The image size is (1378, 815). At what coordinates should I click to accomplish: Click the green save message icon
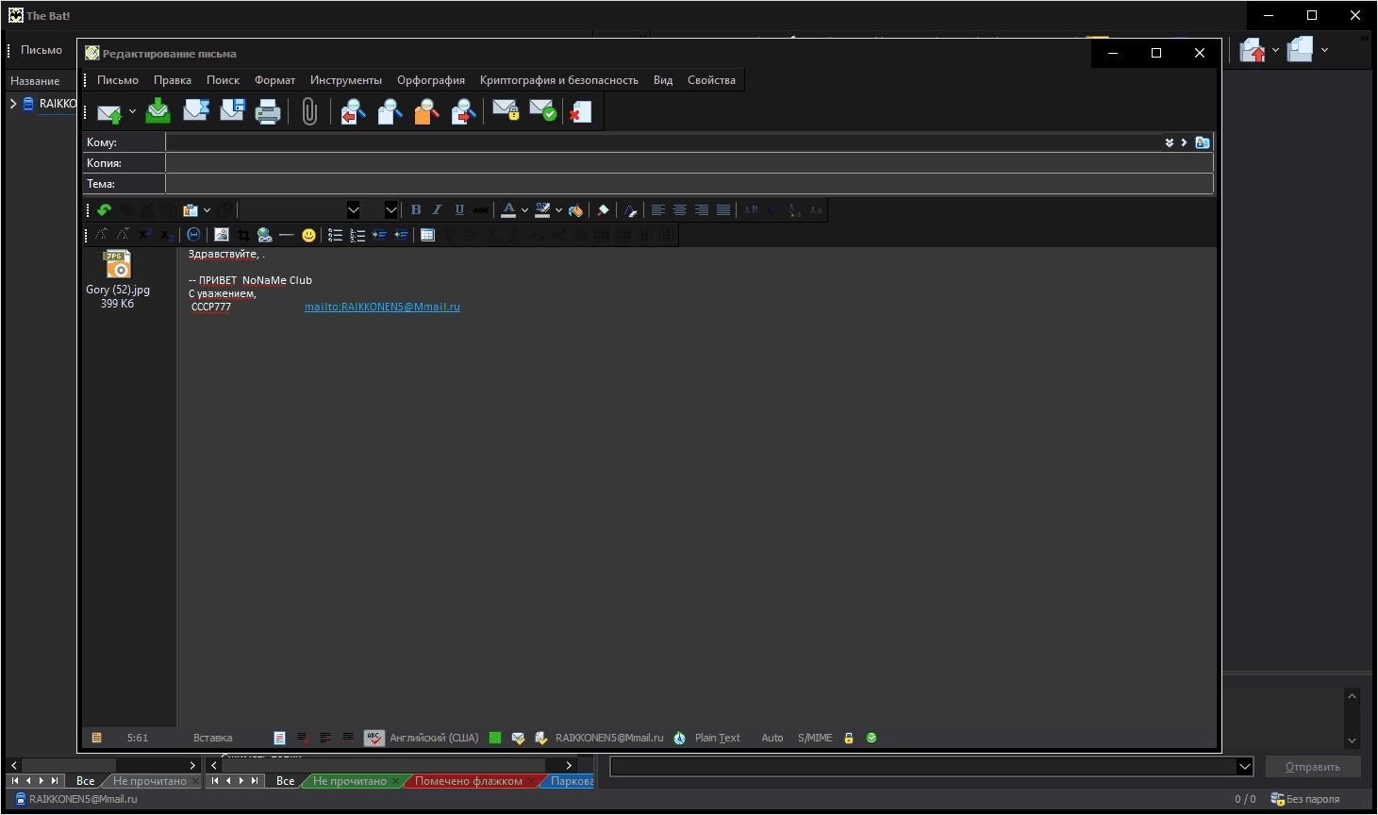click(x=158, y=111)
